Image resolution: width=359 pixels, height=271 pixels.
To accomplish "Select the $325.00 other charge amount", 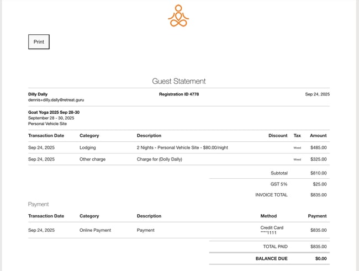I will (318, 159).
